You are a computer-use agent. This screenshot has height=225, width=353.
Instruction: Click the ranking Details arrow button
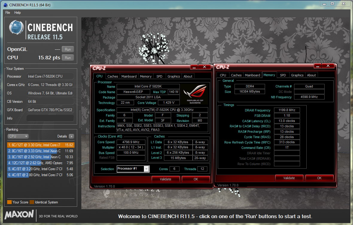[71, 136]
